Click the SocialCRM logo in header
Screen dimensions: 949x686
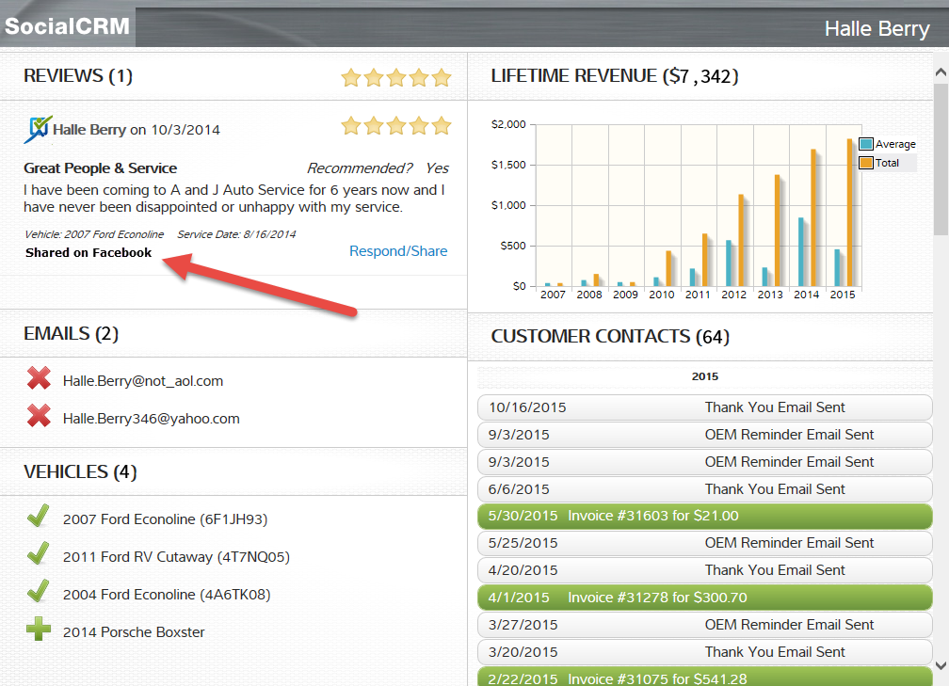[67, 25]
